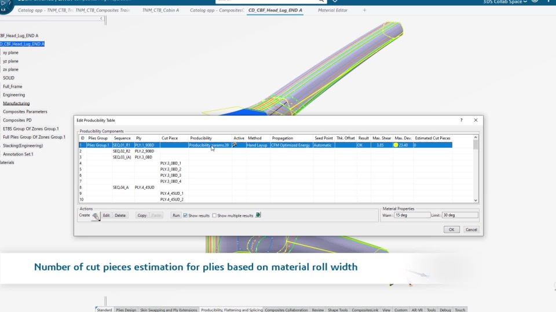Click the Limit angle input field
The height and width of the screenshot is (312, 556).
pos(460,215)
